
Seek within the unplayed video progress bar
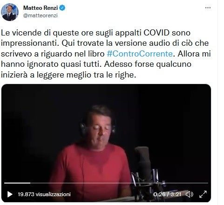click(x=119, y=183)
